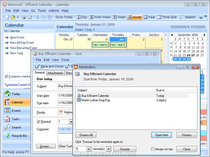Expand the Remind value dropdown
The image size is (210, 157).
71,122
